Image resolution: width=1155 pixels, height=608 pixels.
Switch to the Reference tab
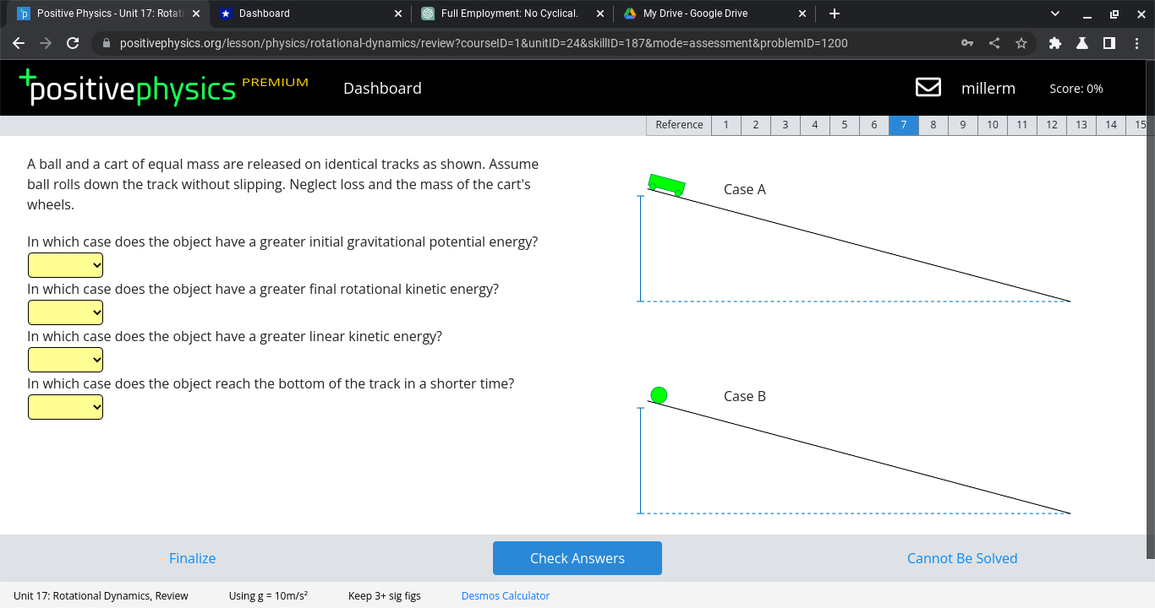tap(677, 124)
